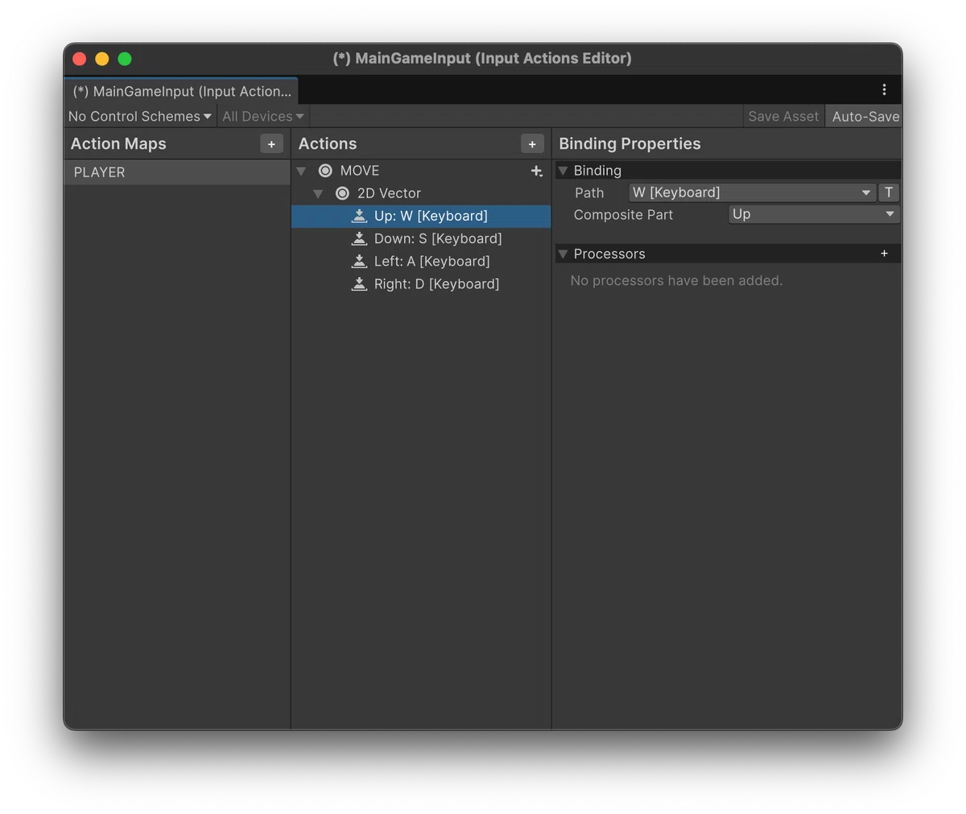Image resolution: width=966 pixels, height=814 pixels.
Task: Open All Devices dropdown
Action: [263, 116]
